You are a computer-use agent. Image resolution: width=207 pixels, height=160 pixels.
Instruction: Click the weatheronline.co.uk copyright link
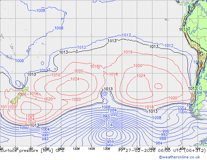pyautogui.click(x=179, y=157)
